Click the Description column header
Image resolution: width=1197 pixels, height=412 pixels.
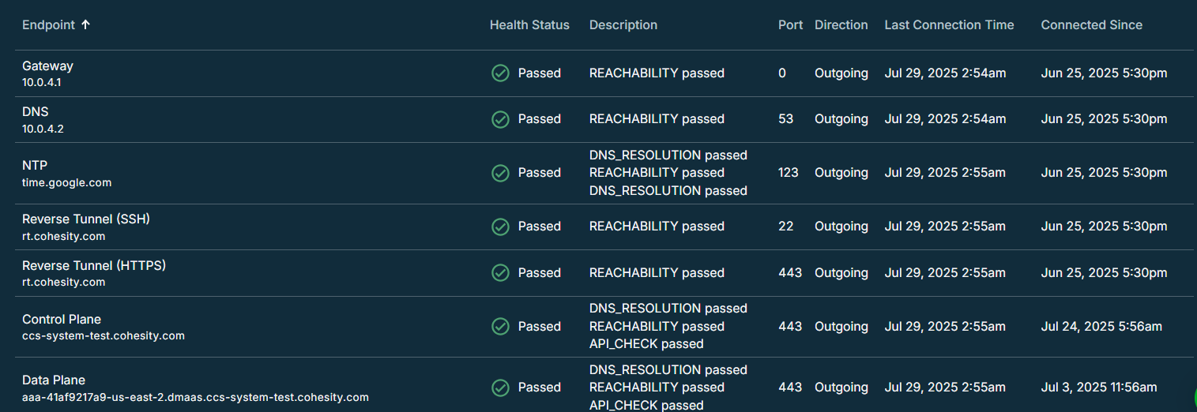point(623,24)
